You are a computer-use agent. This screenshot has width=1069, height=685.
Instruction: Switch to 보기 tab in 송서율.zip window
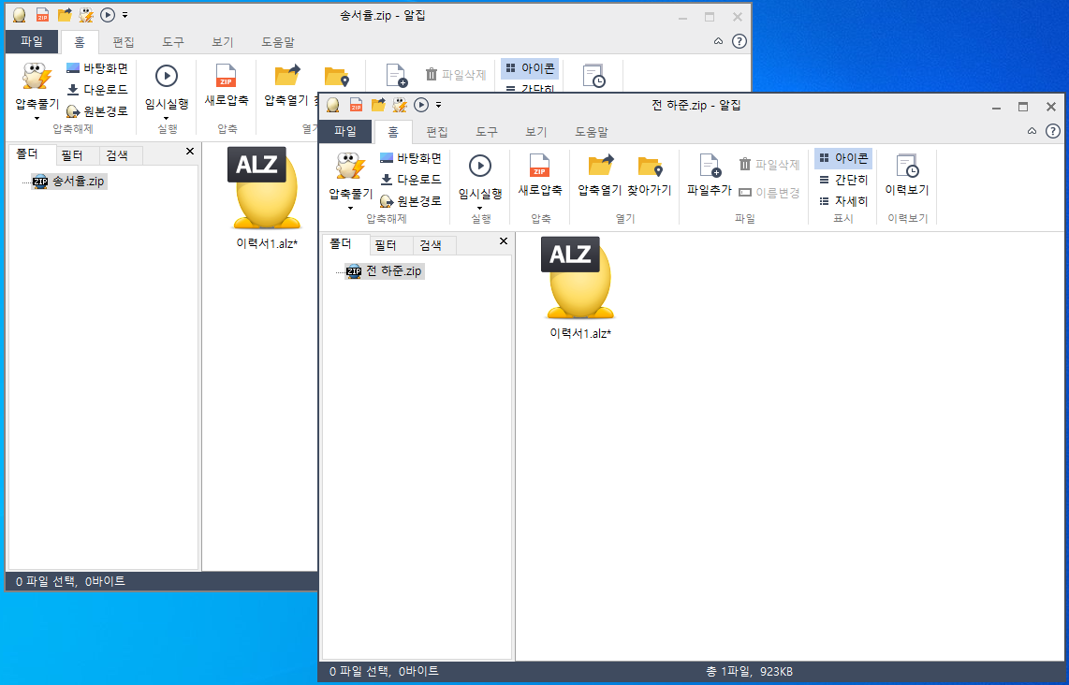[x=223, y=42]
